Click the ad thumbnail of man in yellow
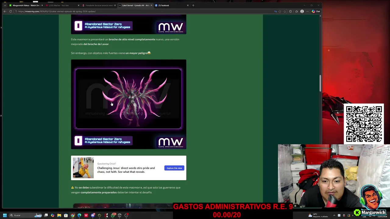The width and height of the screenshot is (390, 219). tap(83, 168)
